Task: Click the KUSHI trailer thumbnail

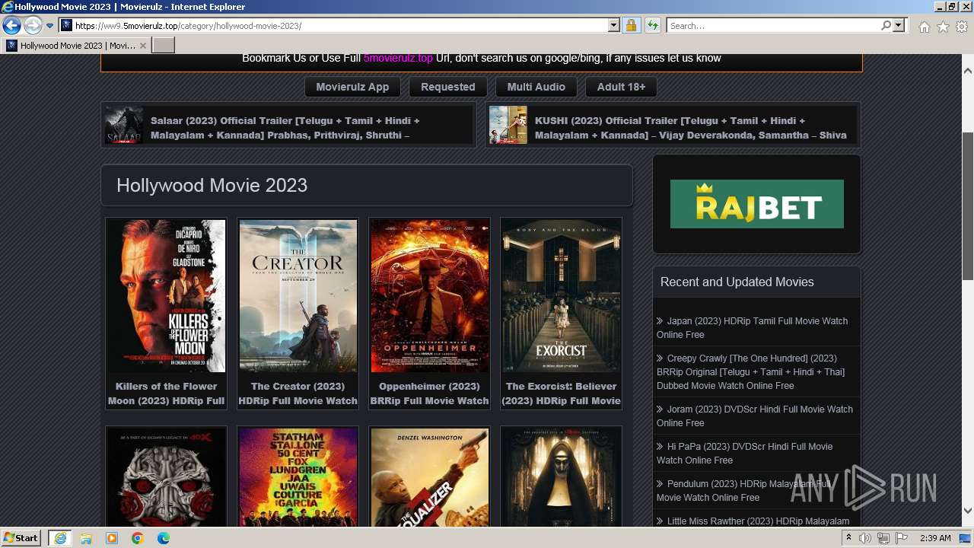Action: pyautogui.click(x=508, y=125)
